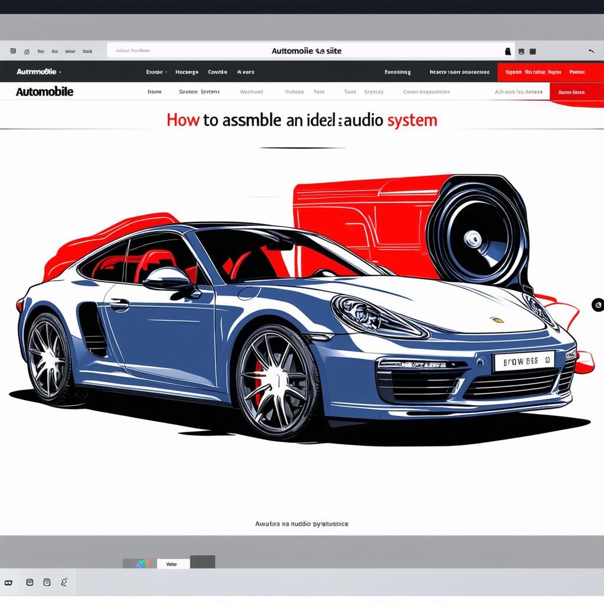Select the colorful thumbnail above the taskbar
This screenshot has height=604, width=604.
click(x=141, y=563)
